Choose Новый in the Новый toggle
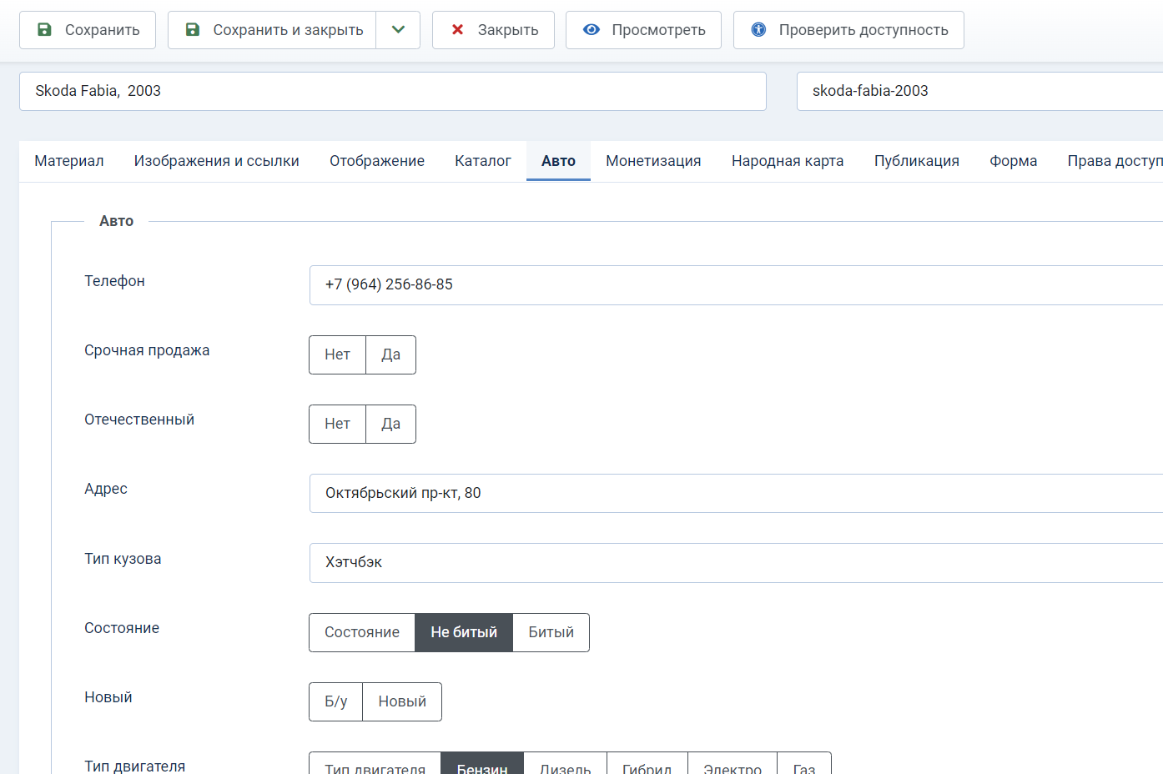This screenshot has width=1163, height=774. click(x=401, y=701)
